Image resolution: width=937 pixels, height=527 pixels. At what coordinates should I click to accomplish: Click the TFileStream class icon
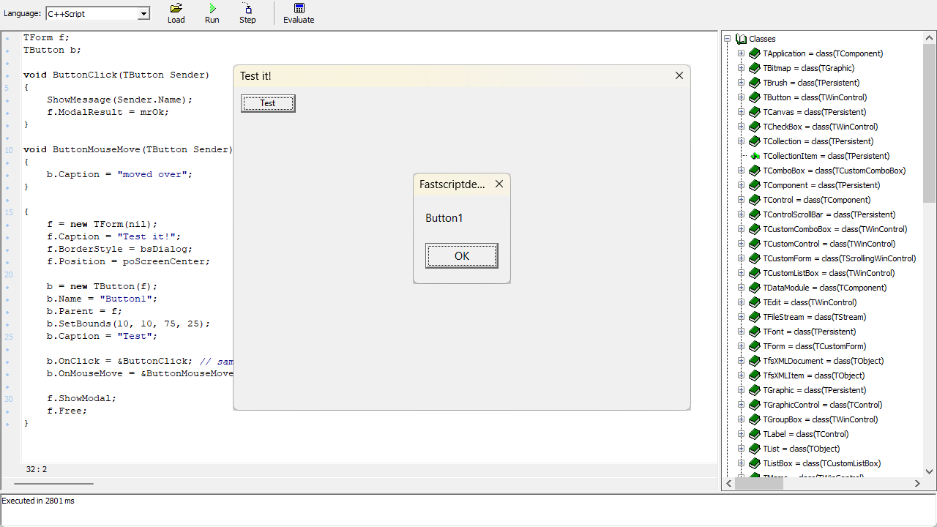point(755,317)
